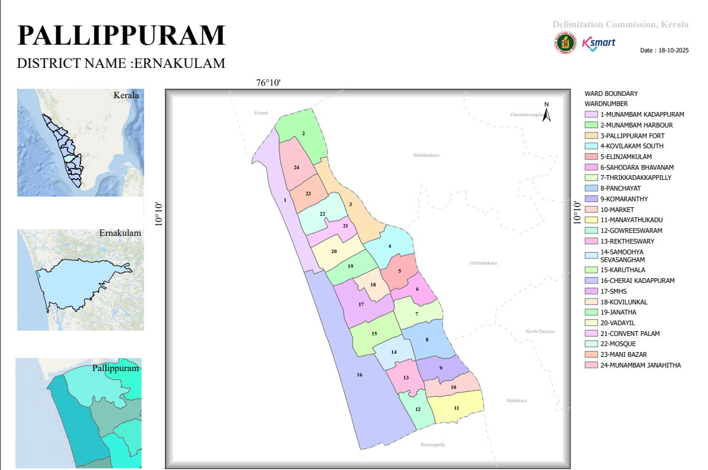The width and height of the screenshot is (708, 470).
Task: Click the north arrow compass icon
Action: pos(547,111)
